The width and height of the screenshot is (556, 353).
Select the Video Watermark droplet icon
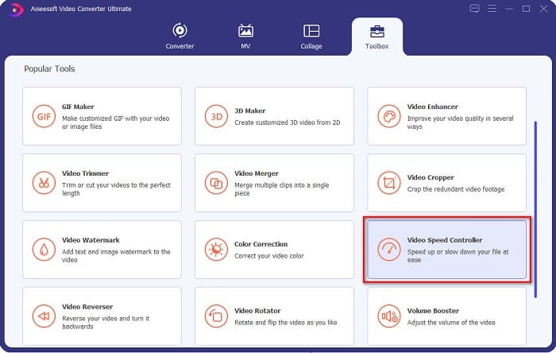click(x=44, y=250)
